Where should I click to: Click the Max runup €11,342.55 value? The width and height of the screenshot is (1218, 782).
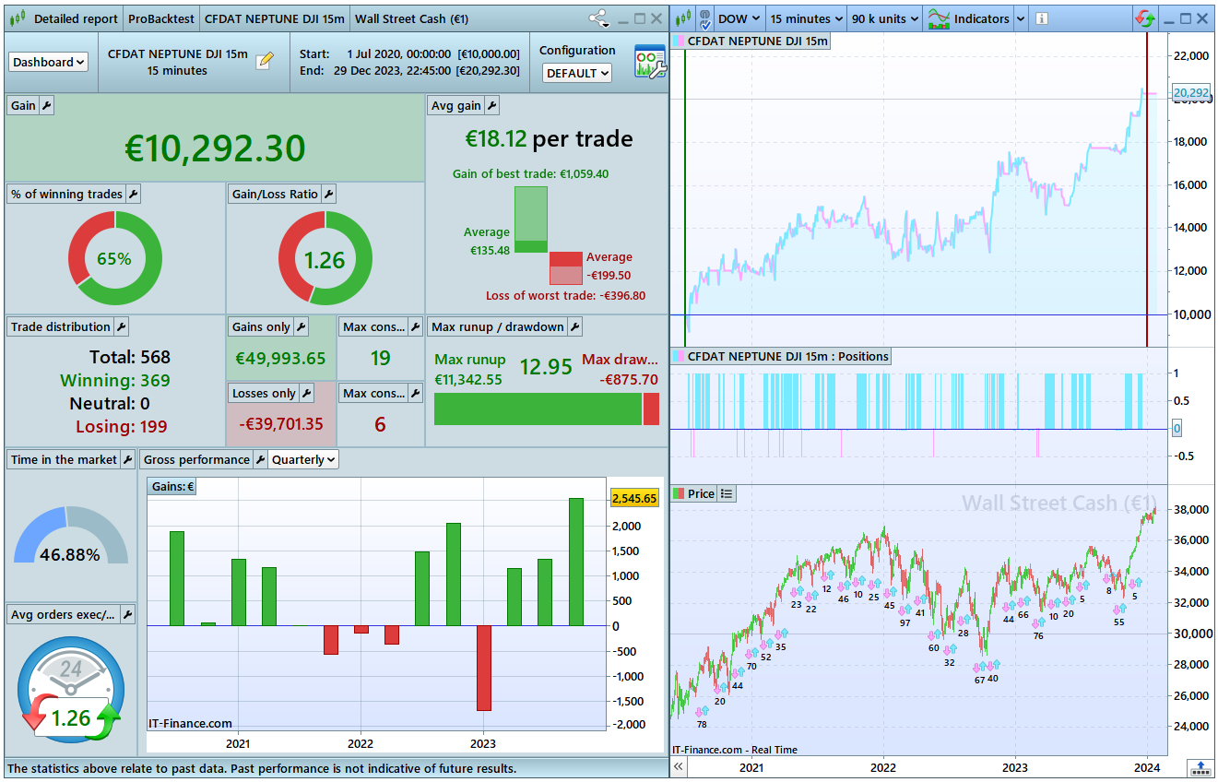coord(468,379)
